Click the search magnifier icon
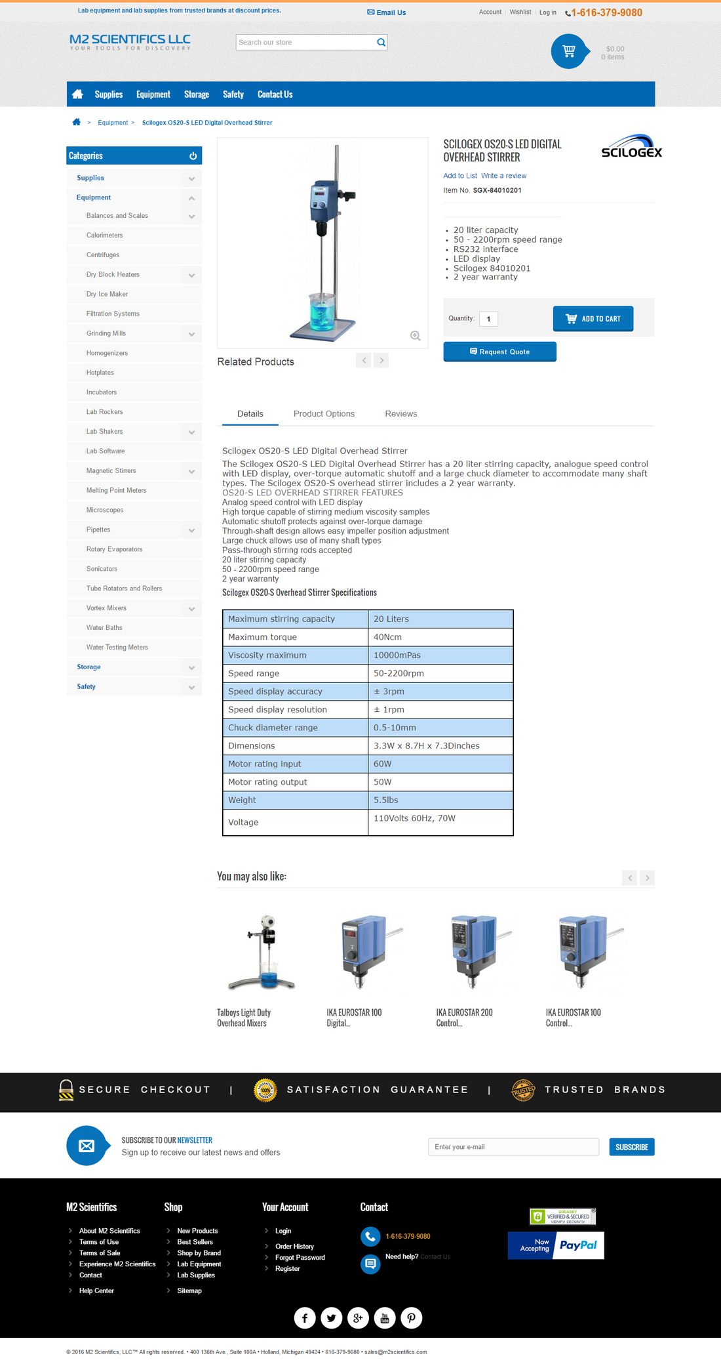 (381, 43)
